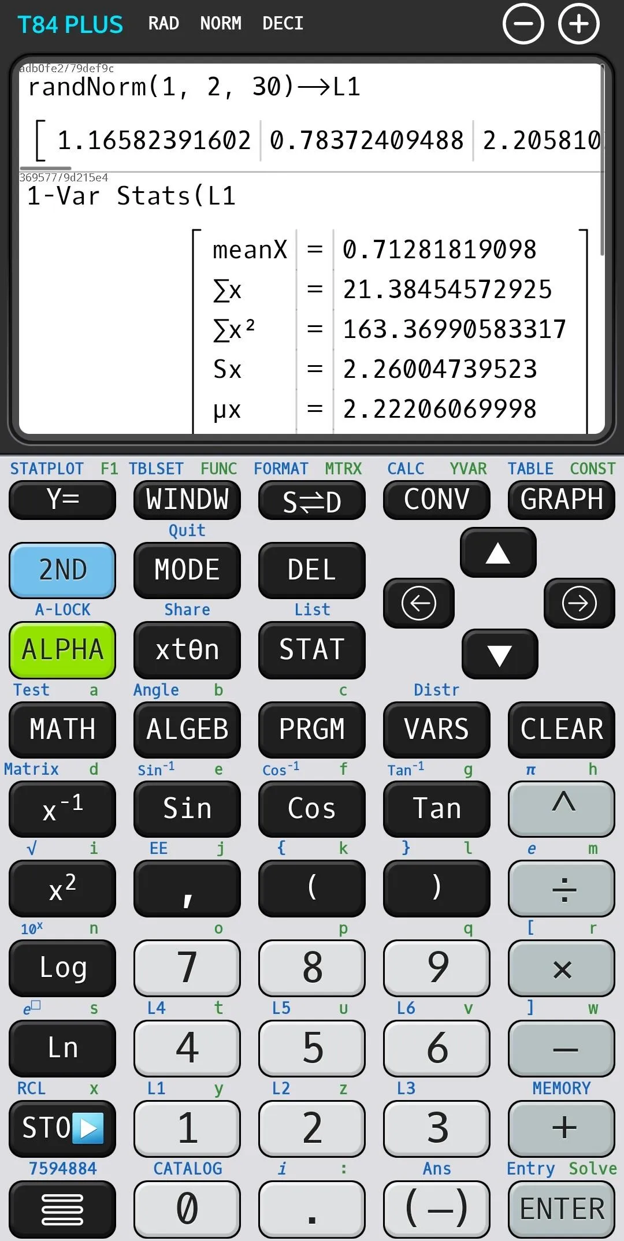Click the list result horizontal scrollbar
Screen dimensions: 624x1241
point(46,168)
